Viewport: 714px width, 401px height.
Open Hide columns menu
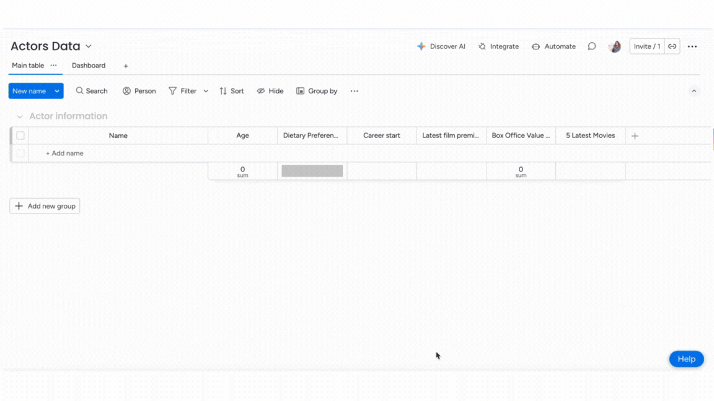(x=270, y=91)
